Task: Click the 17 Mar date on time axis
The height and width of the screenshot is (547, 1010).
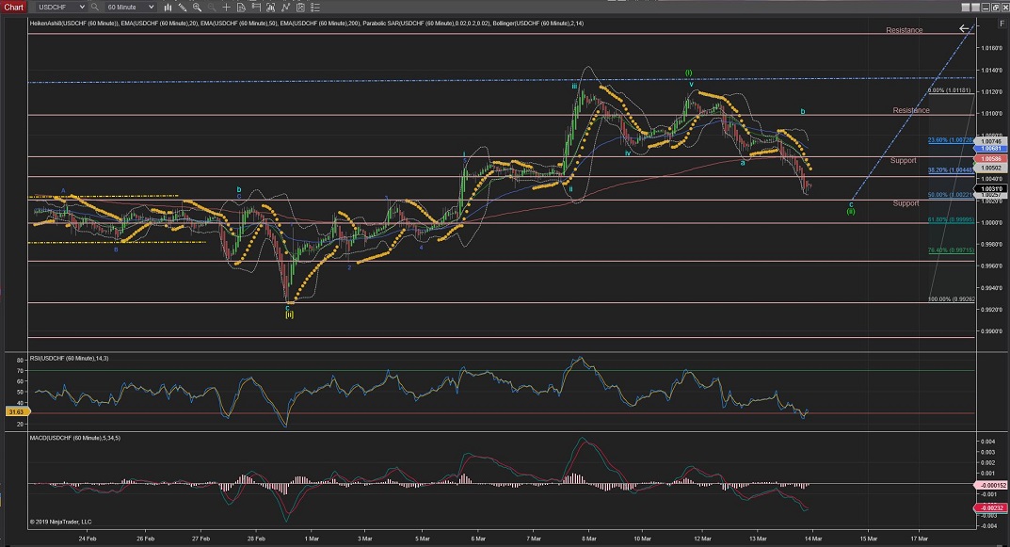Action: (920, 539)
